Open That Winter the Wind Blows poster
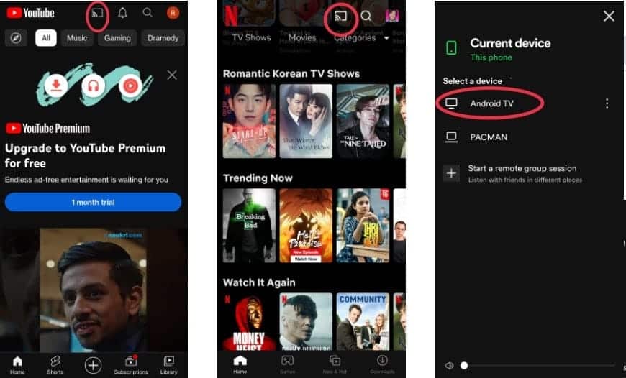 [x=306, y=121]
